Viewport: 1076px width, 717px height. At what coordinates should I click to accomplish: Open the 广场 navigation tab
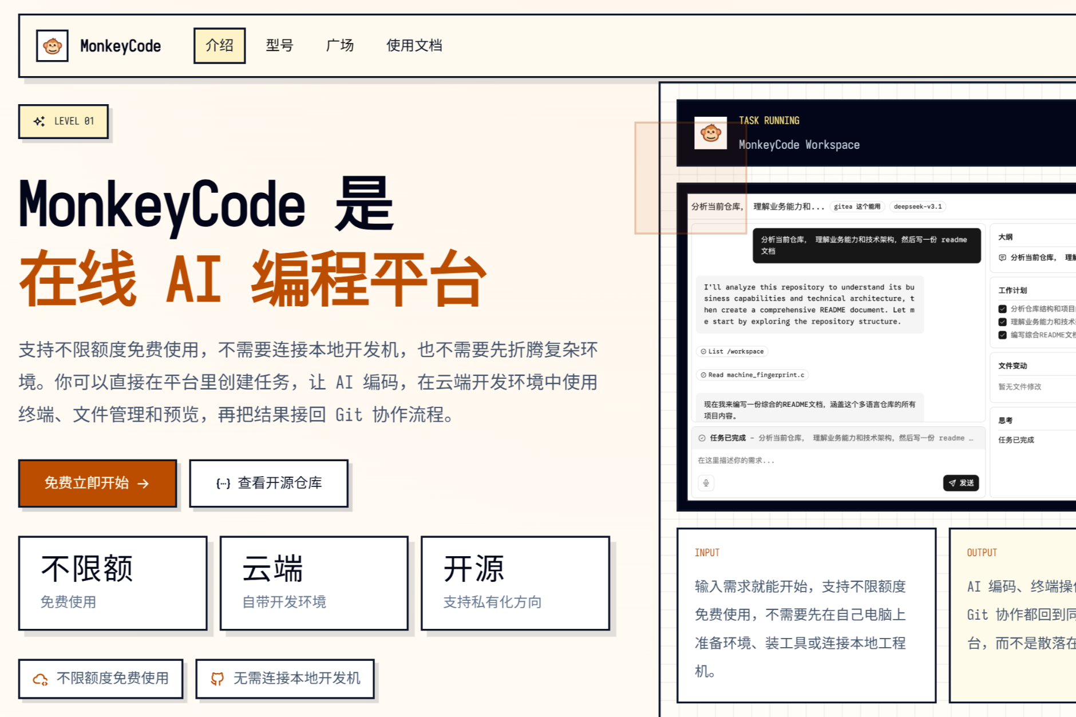pyautogui.click(x=339, y=46)
